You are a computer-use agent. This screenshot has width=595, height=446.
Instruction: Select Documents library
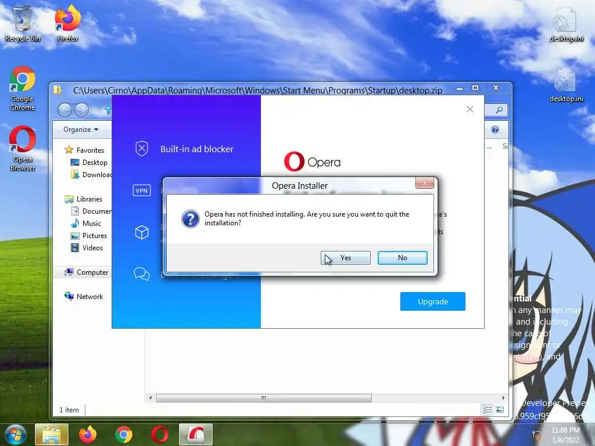pos(91,211)
